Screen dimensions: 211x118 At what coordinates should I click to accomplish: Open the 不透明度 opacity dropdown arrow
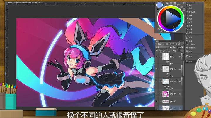pyautogui.click(x=183, y=48)
